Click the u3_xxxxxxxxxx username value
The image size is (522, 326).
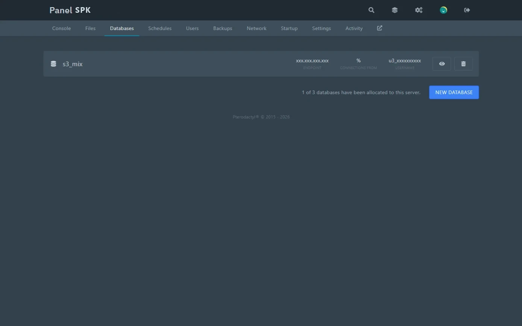[405, 60]
